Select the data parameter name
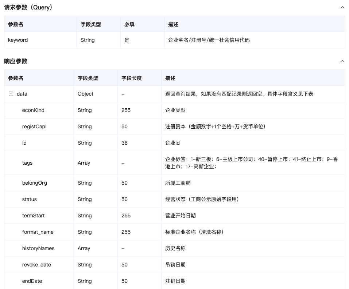Screen dimensions: 349x289 [22, 94]
